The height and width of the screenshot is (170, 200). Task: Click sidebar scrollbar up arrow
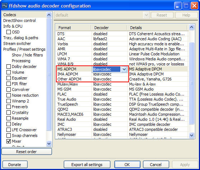(49, 15)
